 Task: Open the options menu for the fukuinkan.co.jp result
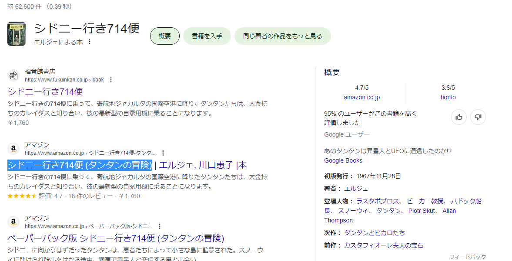click(111, 80)
